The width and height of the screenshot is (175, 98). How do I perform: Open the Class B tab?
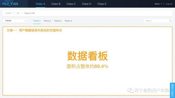click(56, 4)
